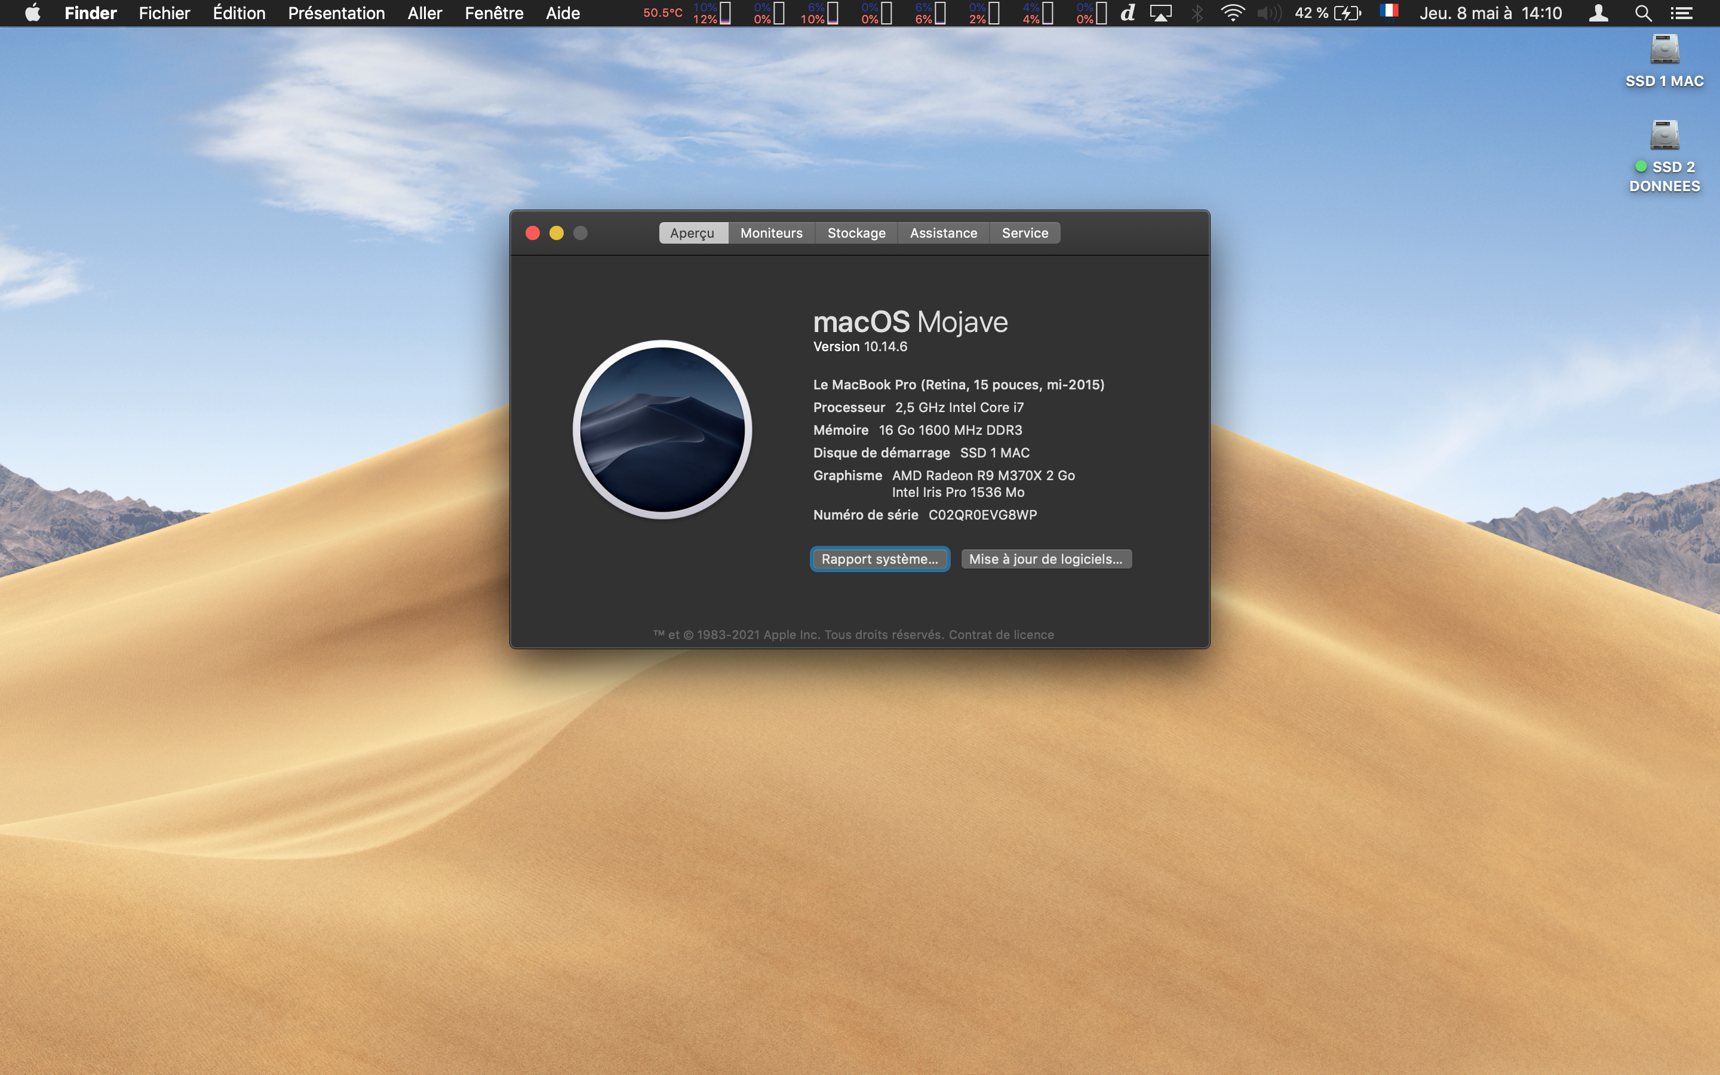The image size is (1720, 1075).
Task: Open Notification Center
Action: [x=1681, y=13]
